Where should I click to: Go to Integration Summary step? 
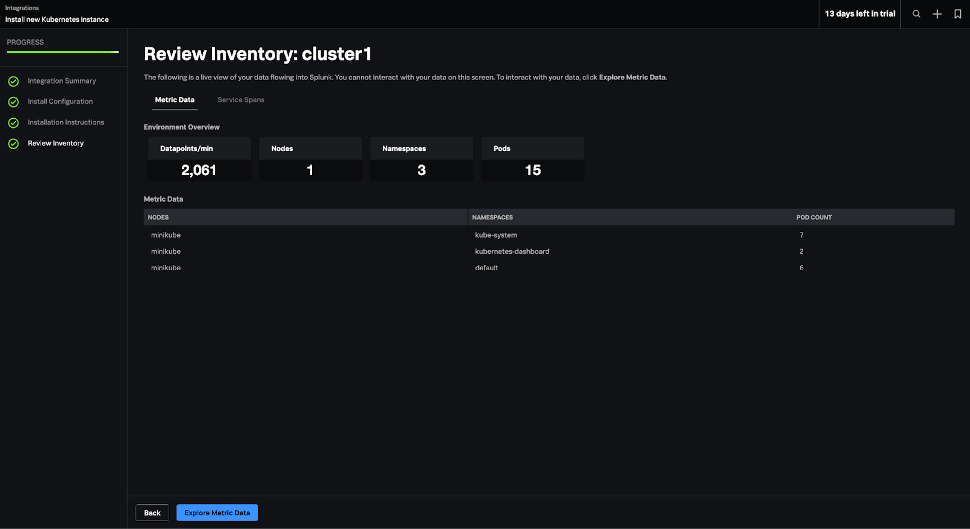point(61,81)
